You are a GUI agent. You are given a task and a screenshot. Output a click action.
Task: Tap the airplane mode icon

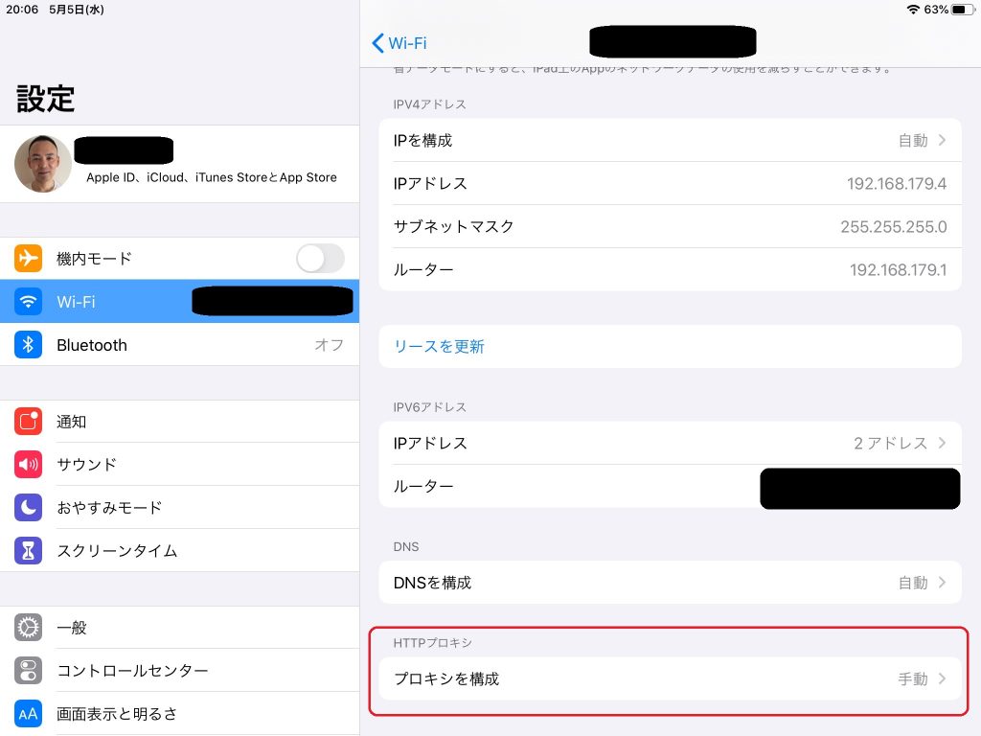click(x=29, y=259)
